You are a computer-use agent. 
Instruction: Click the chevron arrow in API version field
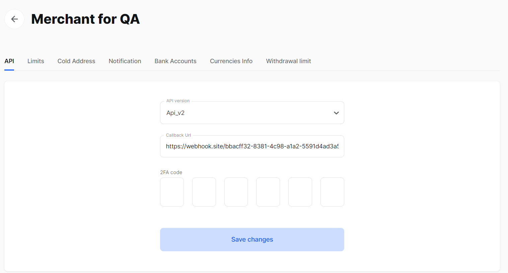336,113
